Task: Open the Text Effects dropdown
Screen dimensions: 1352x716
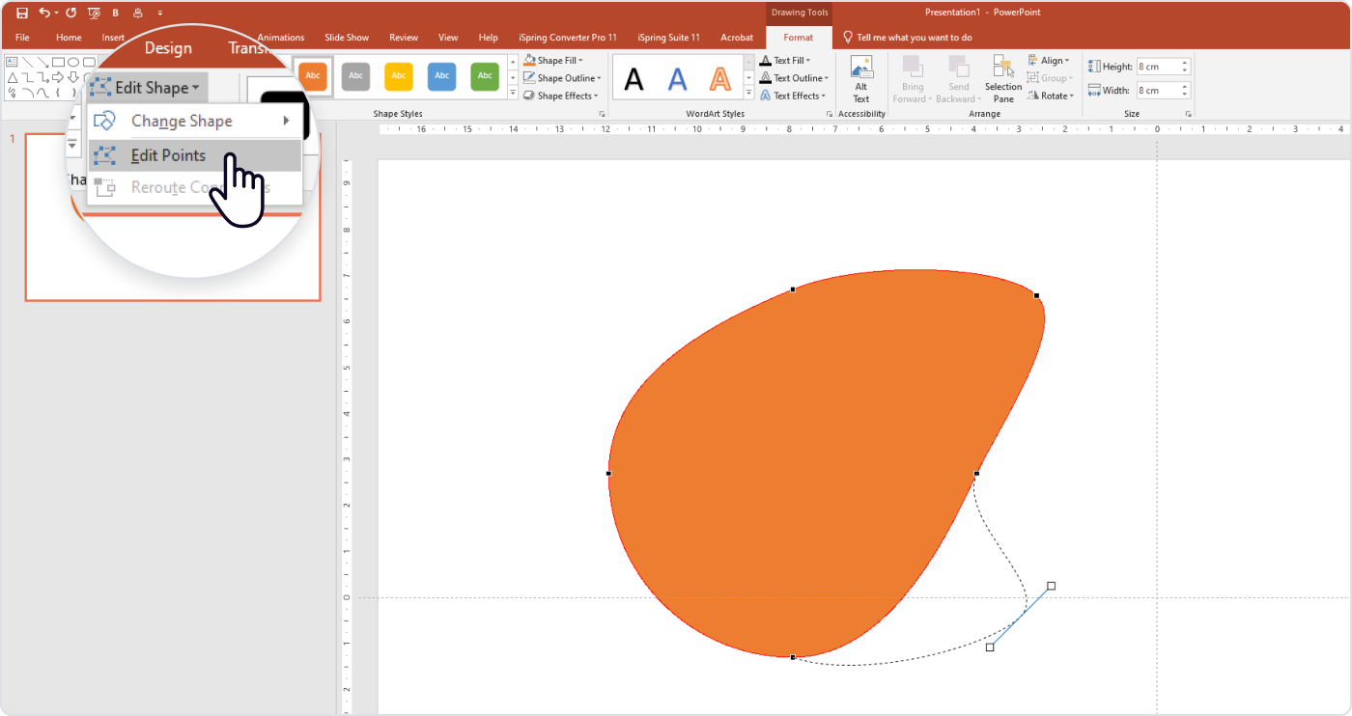Action: click(792, 95)
